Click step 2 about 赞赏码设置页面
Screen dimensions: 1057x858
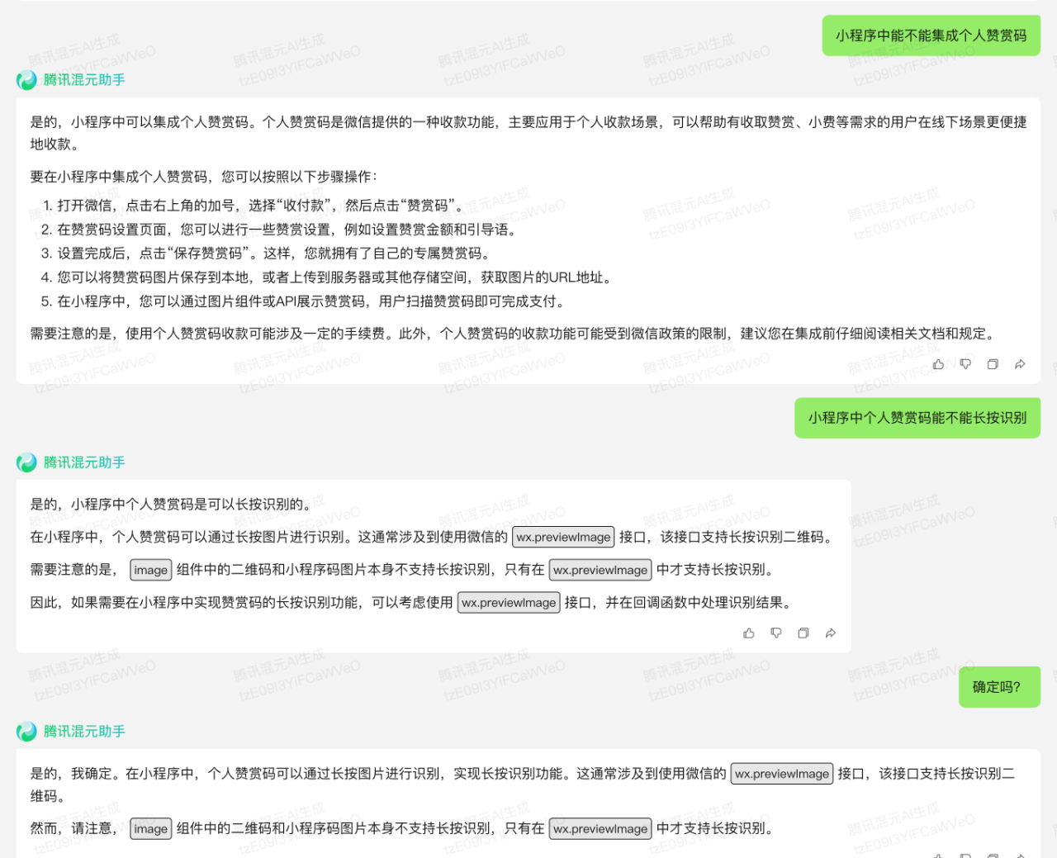[282, 230]
